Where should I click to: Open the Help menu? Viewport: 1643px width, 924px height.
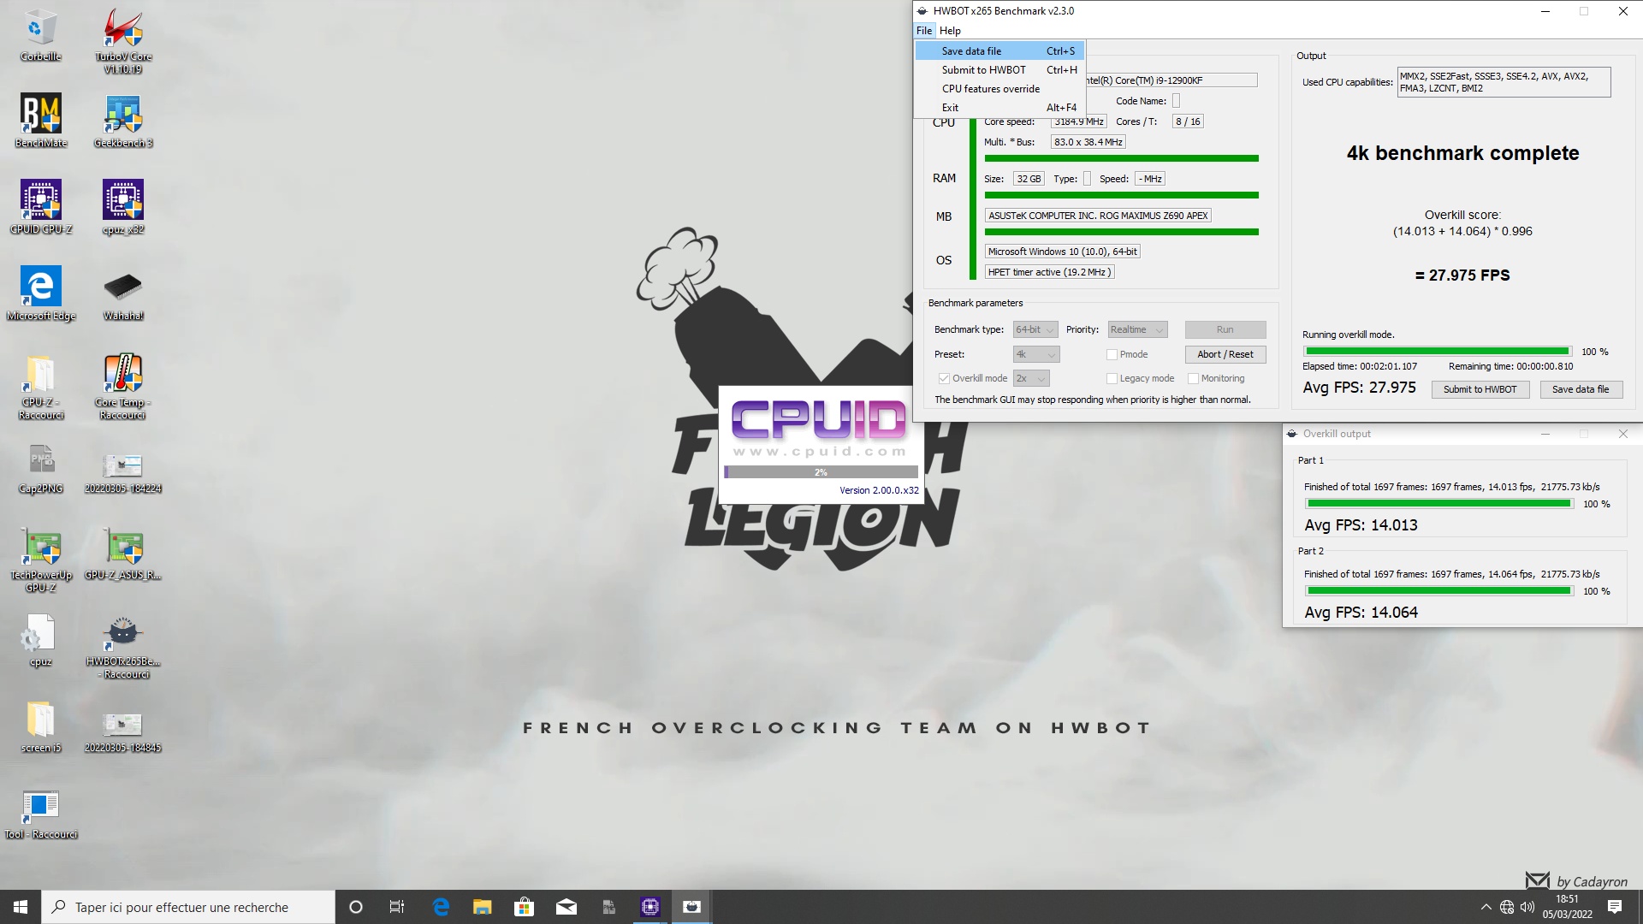pos(950,31)
